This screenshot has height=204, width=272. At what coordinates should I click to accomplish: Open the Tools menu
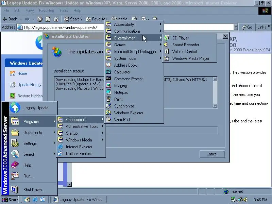coord(64,11)
